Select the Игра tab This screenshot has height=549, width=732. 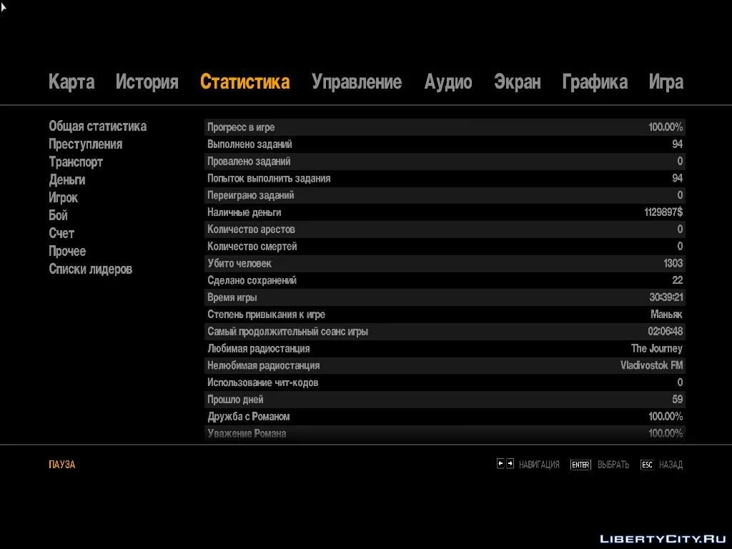[x=666, y=82]
